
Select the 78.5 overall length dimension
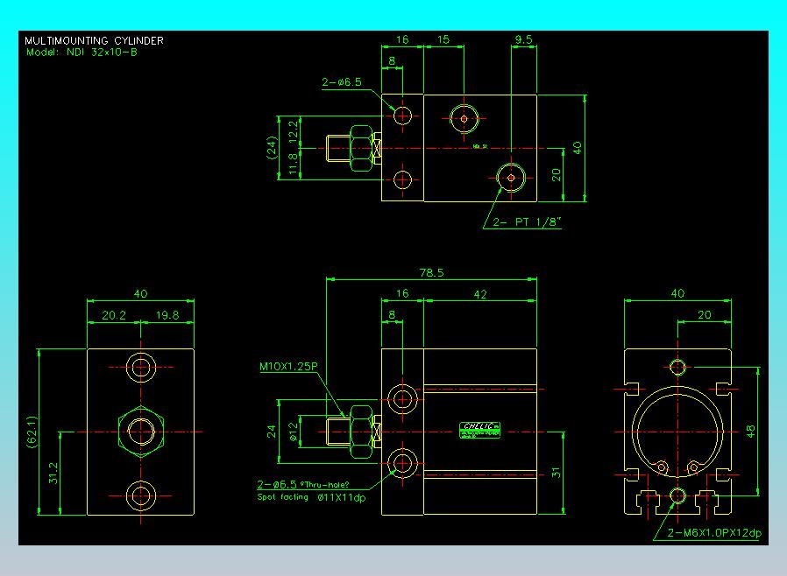click(x=432, y=273)
